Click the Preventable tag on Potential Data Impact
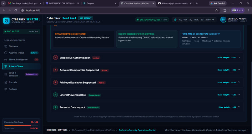The width and height of the screenshot is (252, 134). (x=93, y=108)
